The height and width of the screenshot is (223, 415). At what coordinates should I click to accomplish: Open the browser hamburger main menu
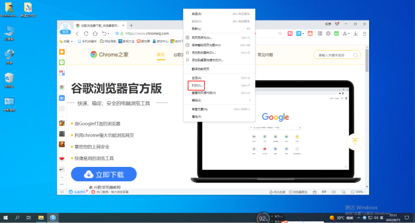(364, 34)
